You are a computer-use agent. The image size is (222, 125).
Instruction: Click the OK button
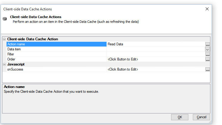180,117
